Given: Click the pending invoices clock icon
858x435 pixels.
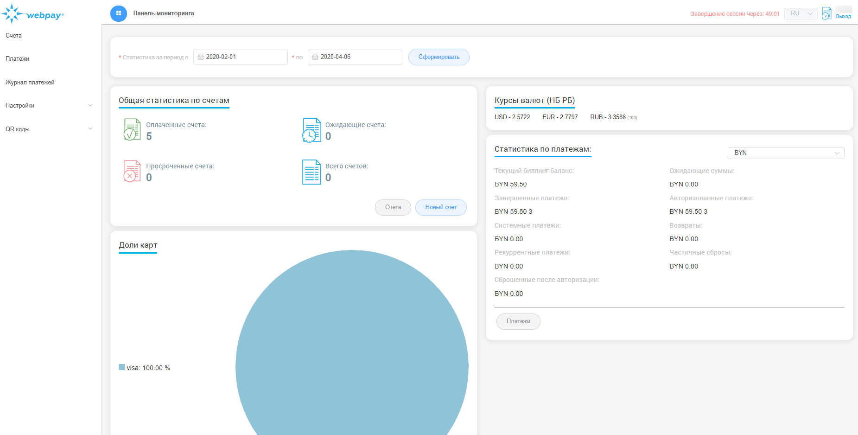Looking at the screenshot, I should pos(311,130).
